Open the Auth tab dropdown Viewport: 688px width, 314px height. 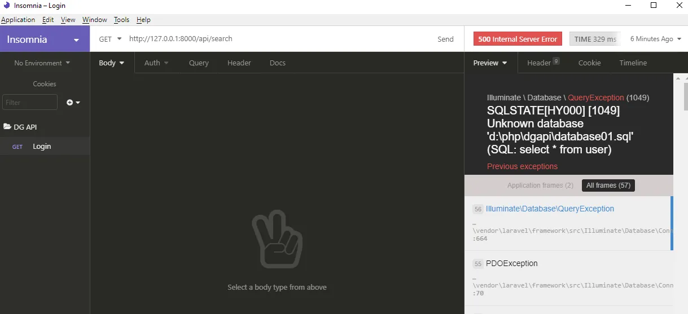(x=156, y=63)
